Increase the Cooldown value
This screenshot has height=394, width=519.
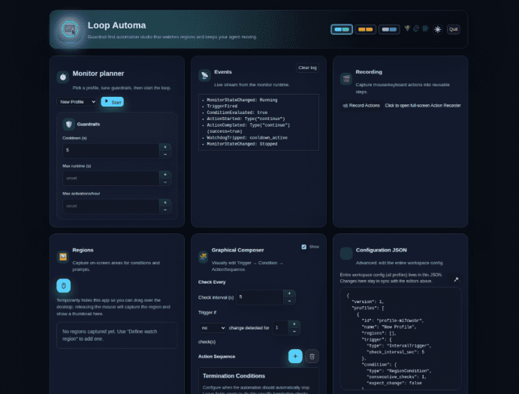pos(165,147)
